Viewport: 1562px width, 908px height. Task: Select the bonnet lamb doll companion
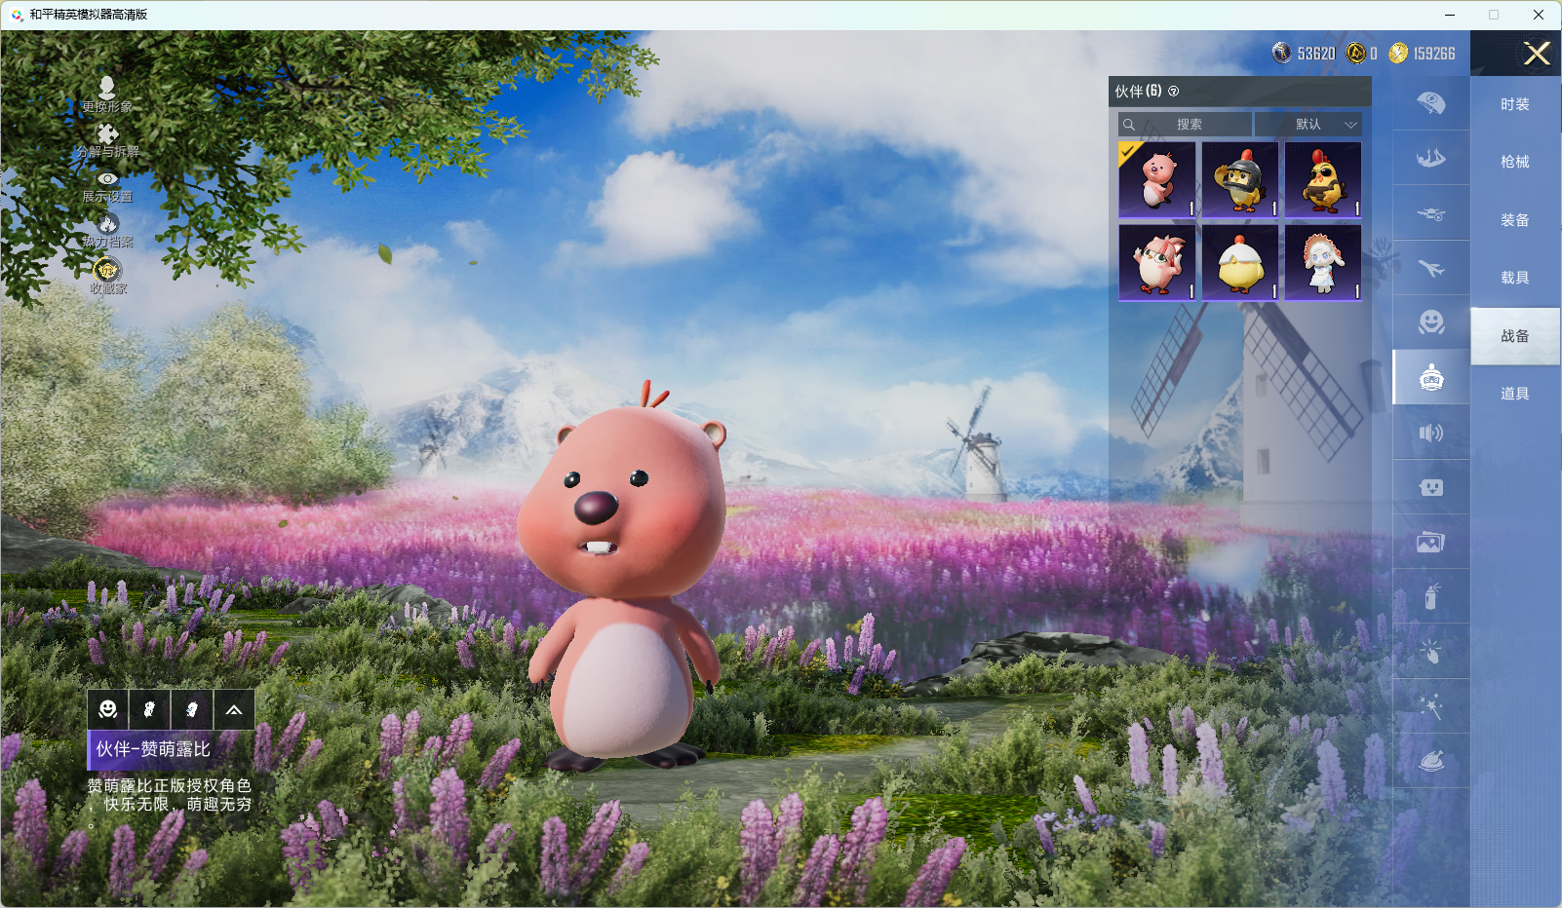[1323, 262]
